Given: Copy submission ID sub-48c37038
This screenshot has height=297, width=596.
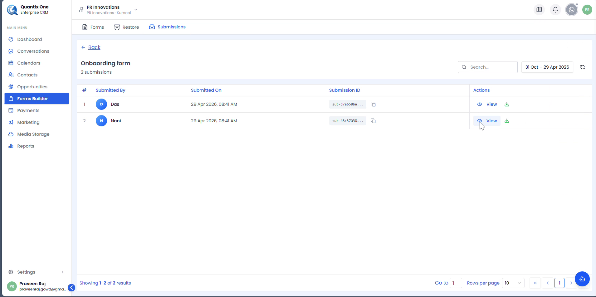Looking at the screenshot, I should click(x=373, y=121).
